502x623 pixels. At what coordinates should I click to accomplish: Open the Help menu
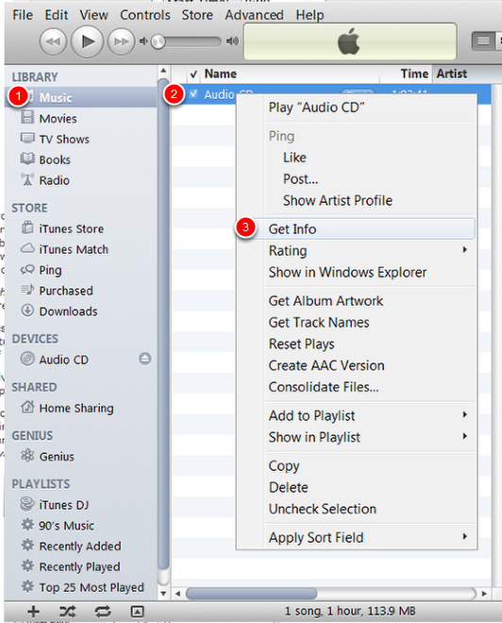310,15
